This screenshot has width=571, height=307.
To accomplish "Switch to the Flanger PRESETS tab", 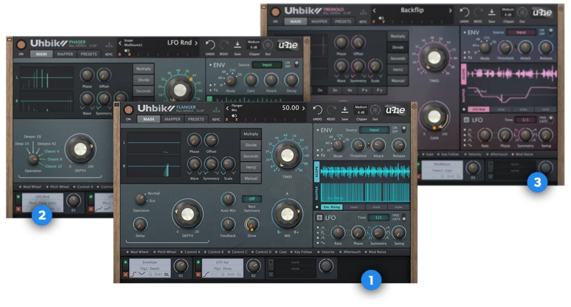I will point(196,119).
